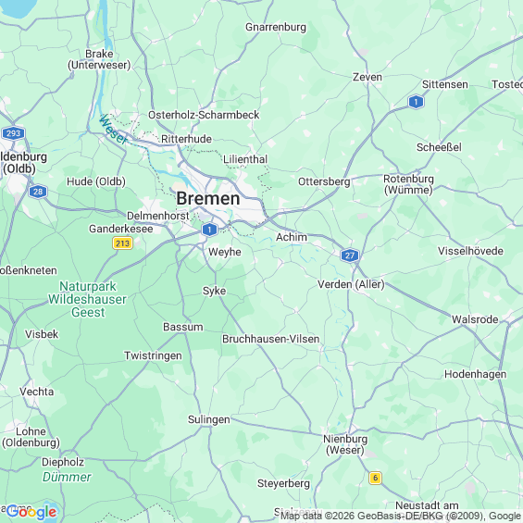Viewport: 523px width, 523px height.
Task: Click the A28 highway shield icon
Action: click(38, 192)
